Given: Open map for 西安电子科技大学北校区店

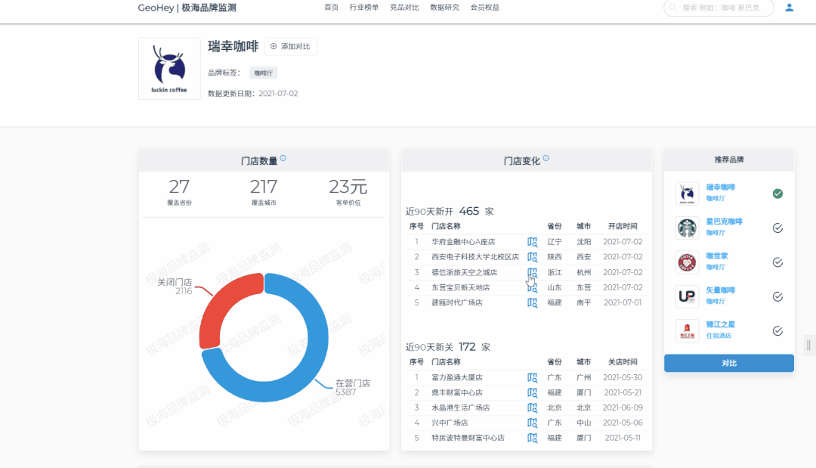Looking at the screenshot, I should coord(532,257).
